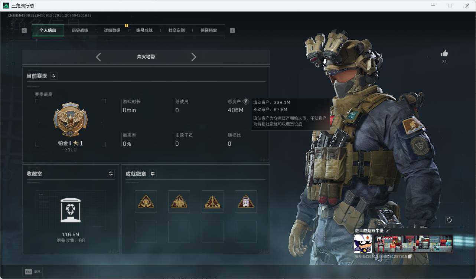
Task: Select the achievement badge showing 58
Action: pos(246,201)
